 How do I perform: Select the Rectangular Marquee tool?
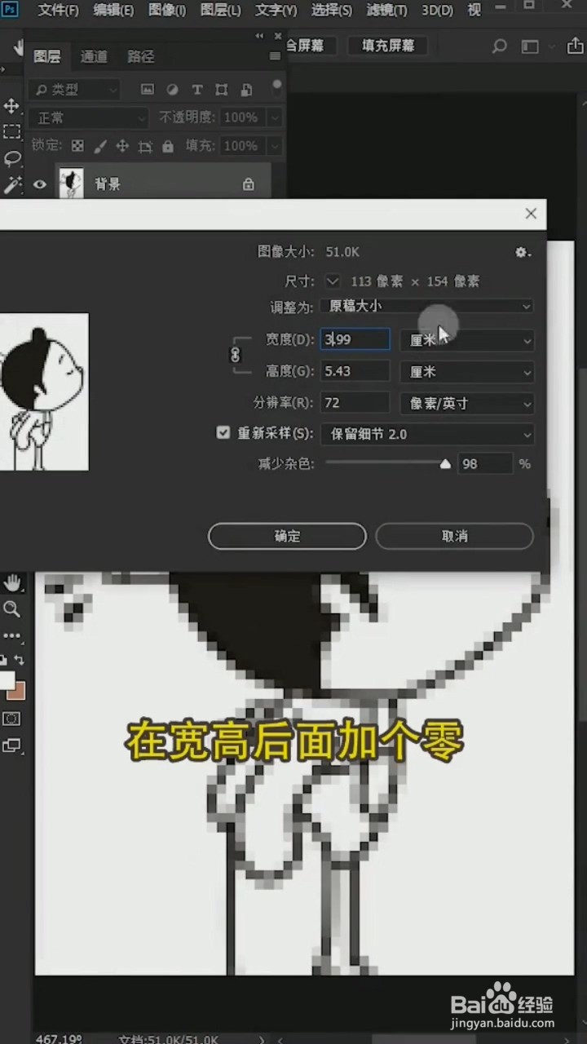[11, 132]
